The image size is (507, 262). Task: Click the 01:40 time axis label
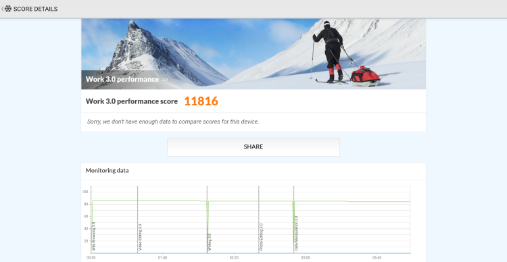click(x=163, y=258)
